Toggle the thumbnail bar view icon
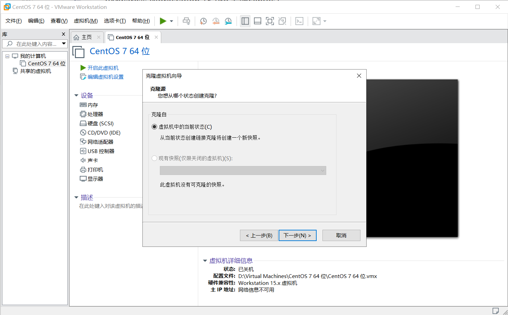The height and width of the screenshot is (315, 508). point(258,21)
